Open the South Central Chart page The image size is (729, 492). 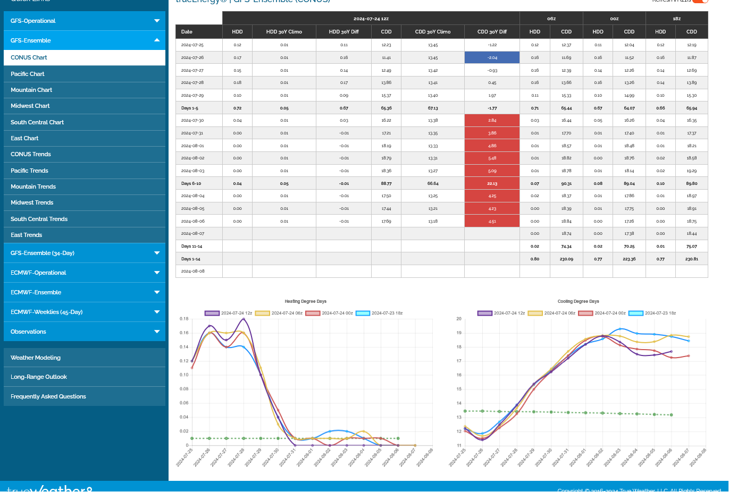coord(85,122)
